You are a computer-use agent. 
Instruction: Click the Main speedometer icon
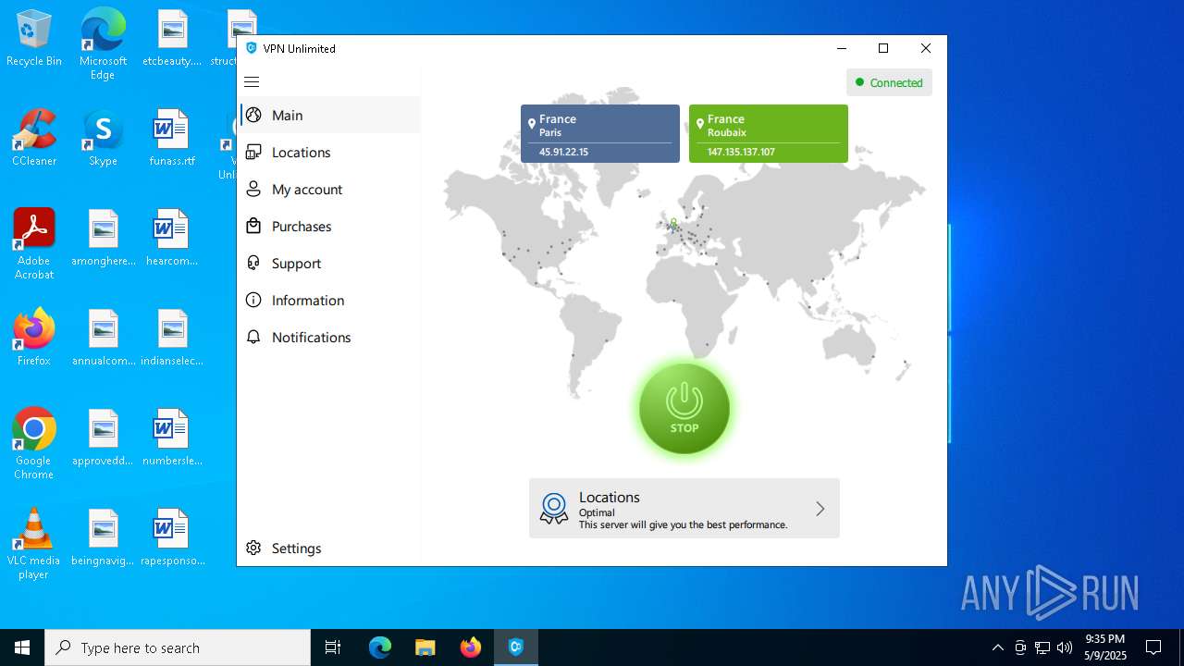pyautogui.click(x=253, y=115)
